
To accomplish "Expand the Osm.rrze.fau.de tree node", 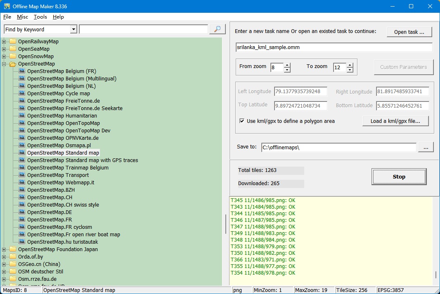I will click(4, 279).
